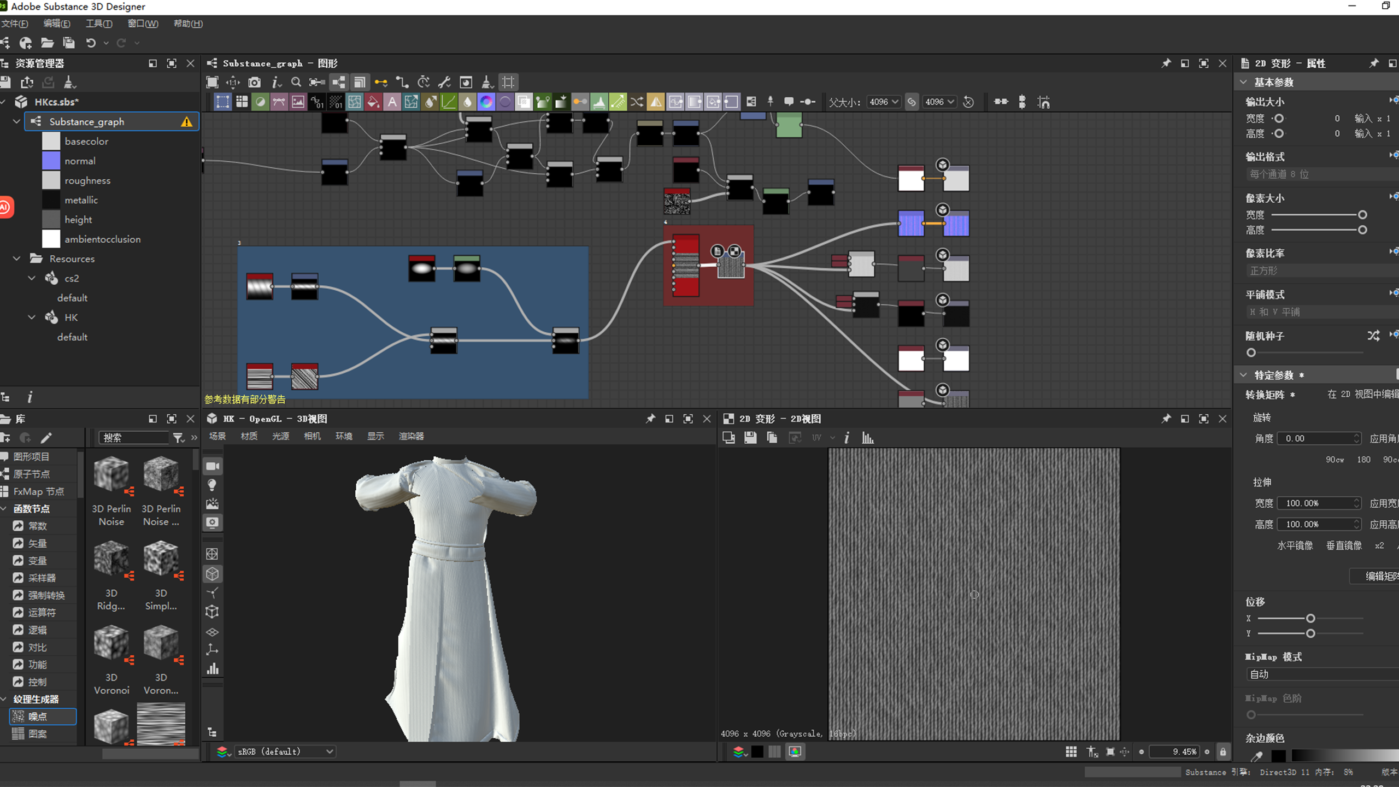The height and width of the screenshot is (787, 1399).
Task: Click the offset X slider handle
Action: click(x=1310, y=619)
